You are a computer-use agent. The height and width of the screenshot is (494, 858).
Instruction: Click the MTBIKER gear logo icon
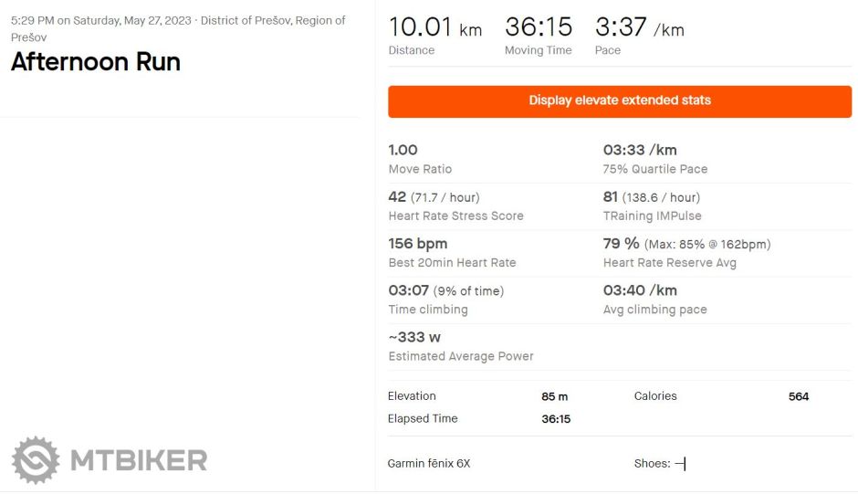click(36, 459)
